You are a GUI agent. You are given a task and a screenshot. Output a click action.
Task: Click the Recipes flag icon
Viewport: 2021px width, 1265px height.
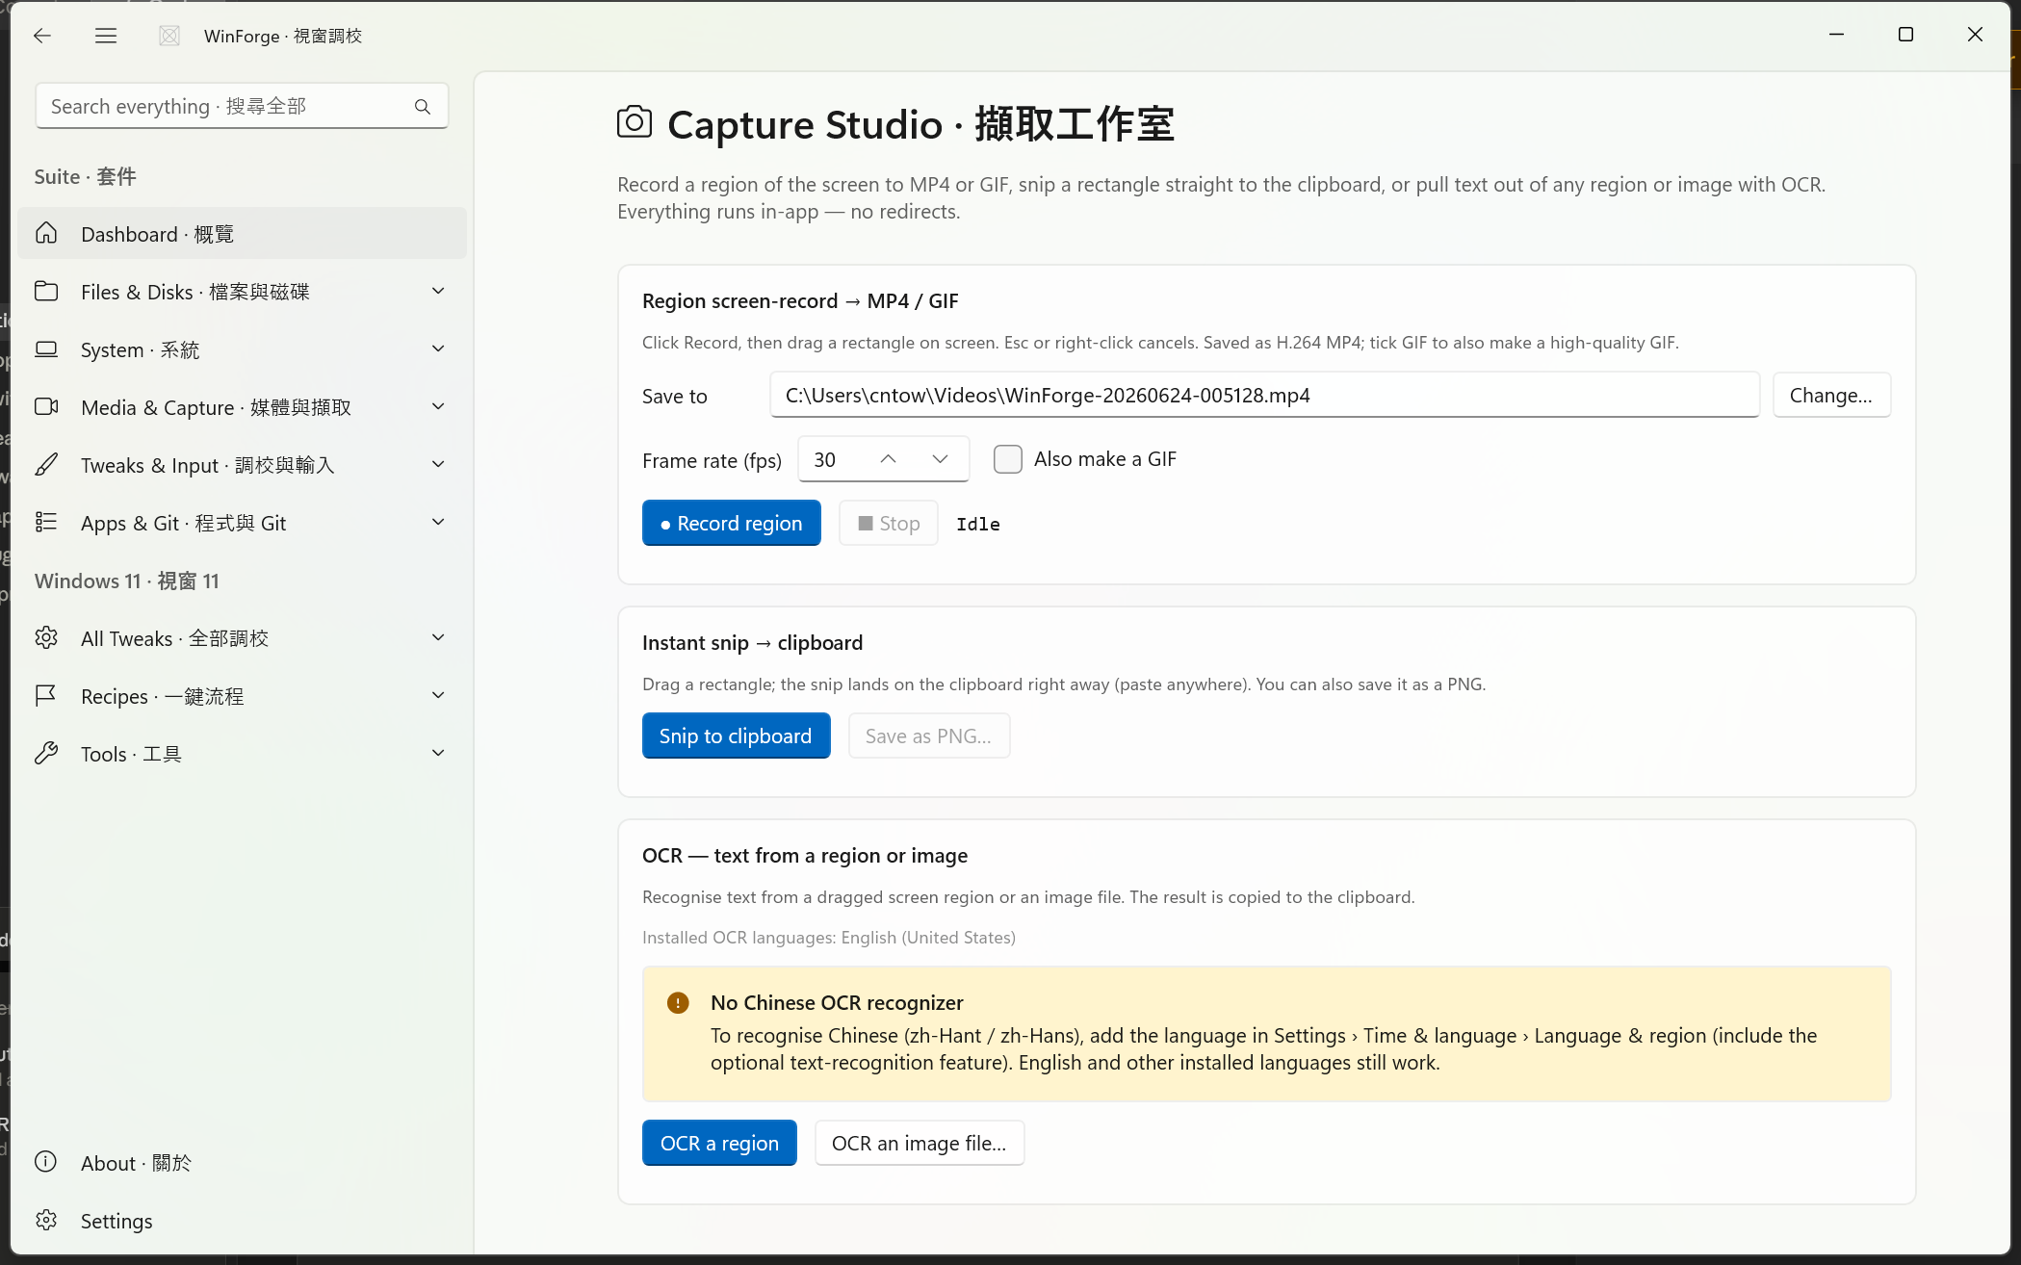point(46,695)
